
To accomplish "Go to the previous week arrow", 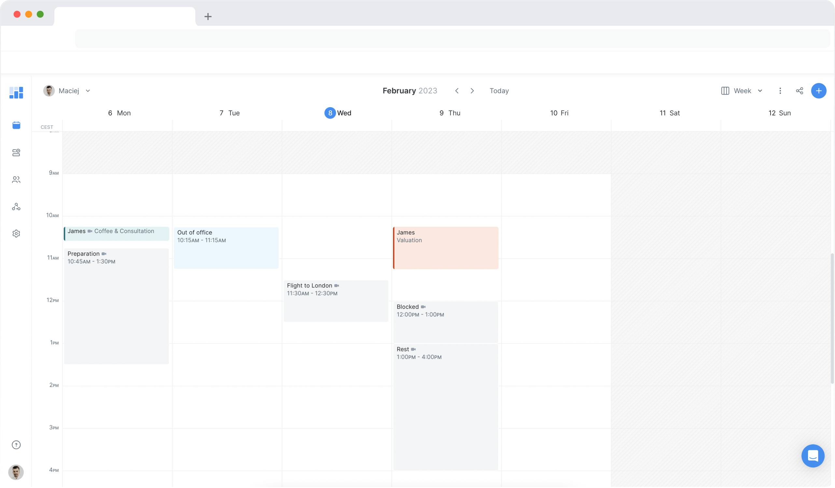I will click(x=457, y=91).
